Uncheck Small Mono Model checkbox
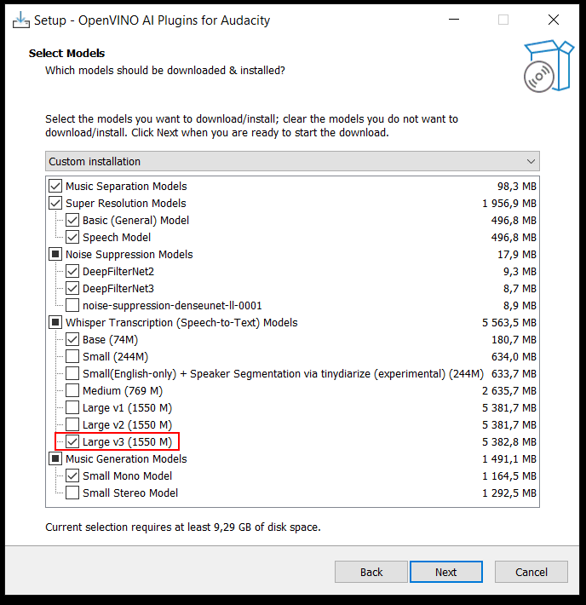This screenshot has height=605, width=586. (72, 475)
